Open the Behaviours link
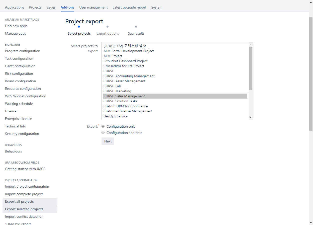Viewport: 313px width, 225px height. tap(14, 151)
